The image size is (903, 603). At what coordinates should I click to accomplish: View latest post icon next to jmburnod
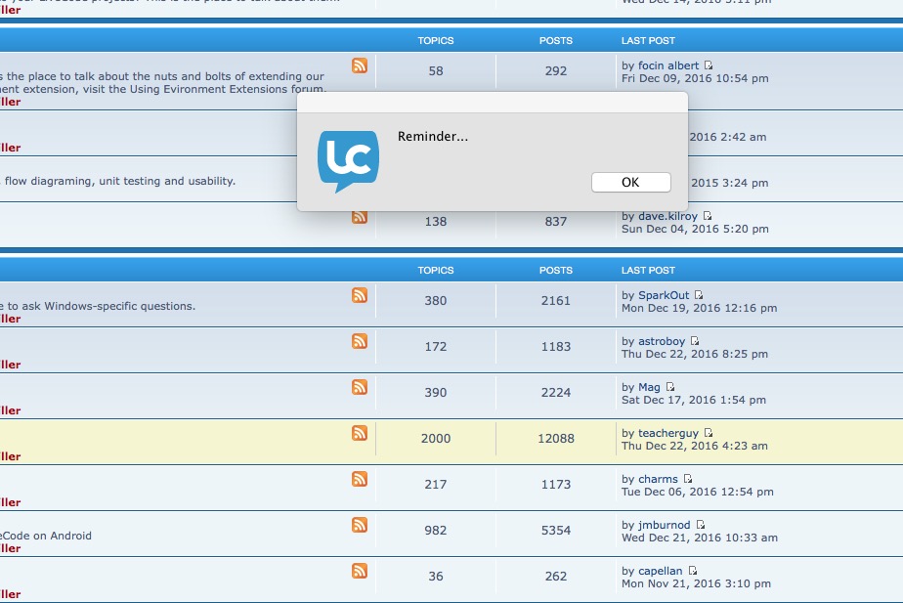[701, 525]
